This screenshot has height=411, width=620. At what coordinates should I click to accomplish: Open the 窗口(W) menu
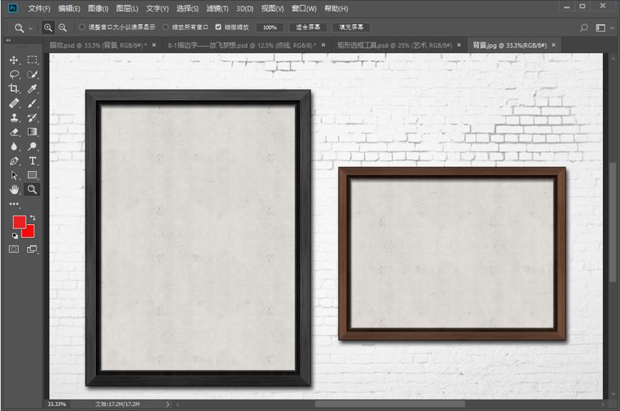(304, 9)
